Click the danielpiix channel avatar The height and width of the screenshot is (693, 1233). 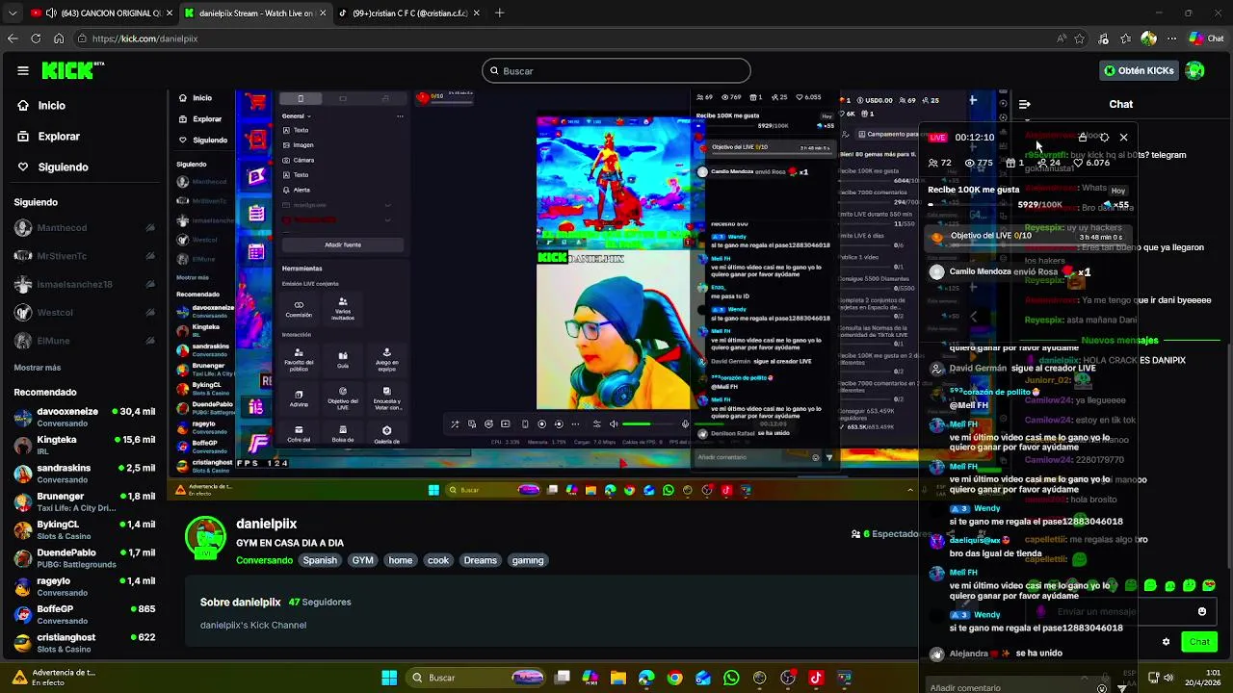(205, 537)
